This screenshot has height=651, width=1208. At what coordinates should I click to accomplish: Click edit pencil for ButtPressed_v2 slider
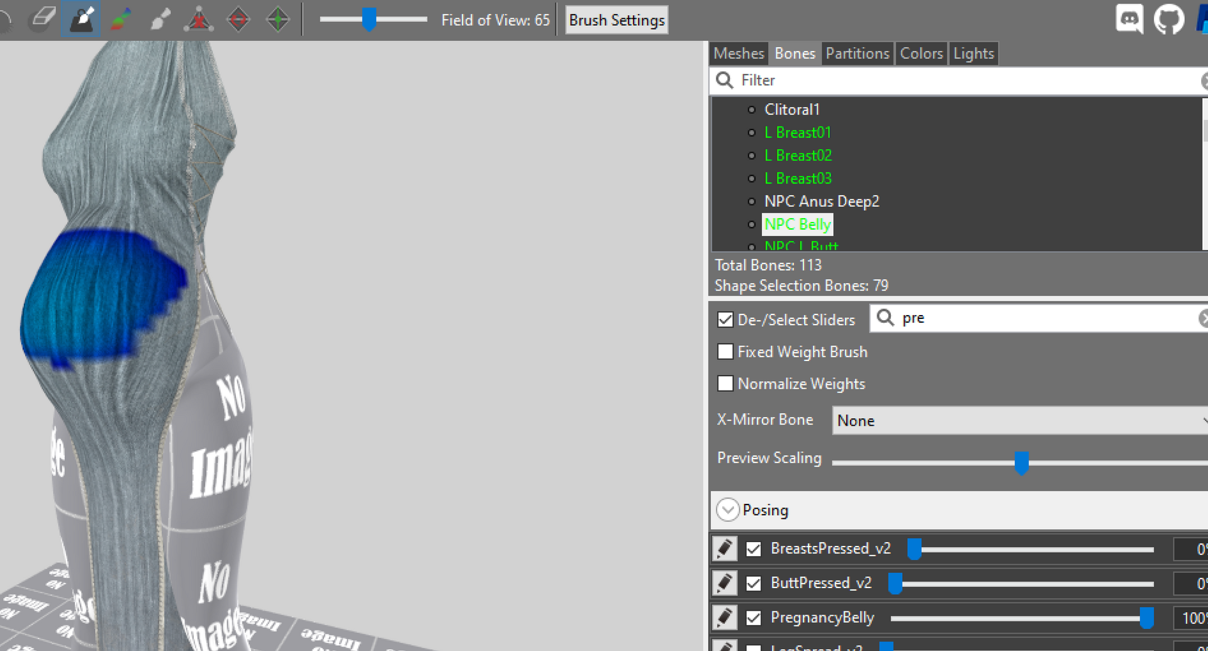pyautogui.click(x=725, y=583)
